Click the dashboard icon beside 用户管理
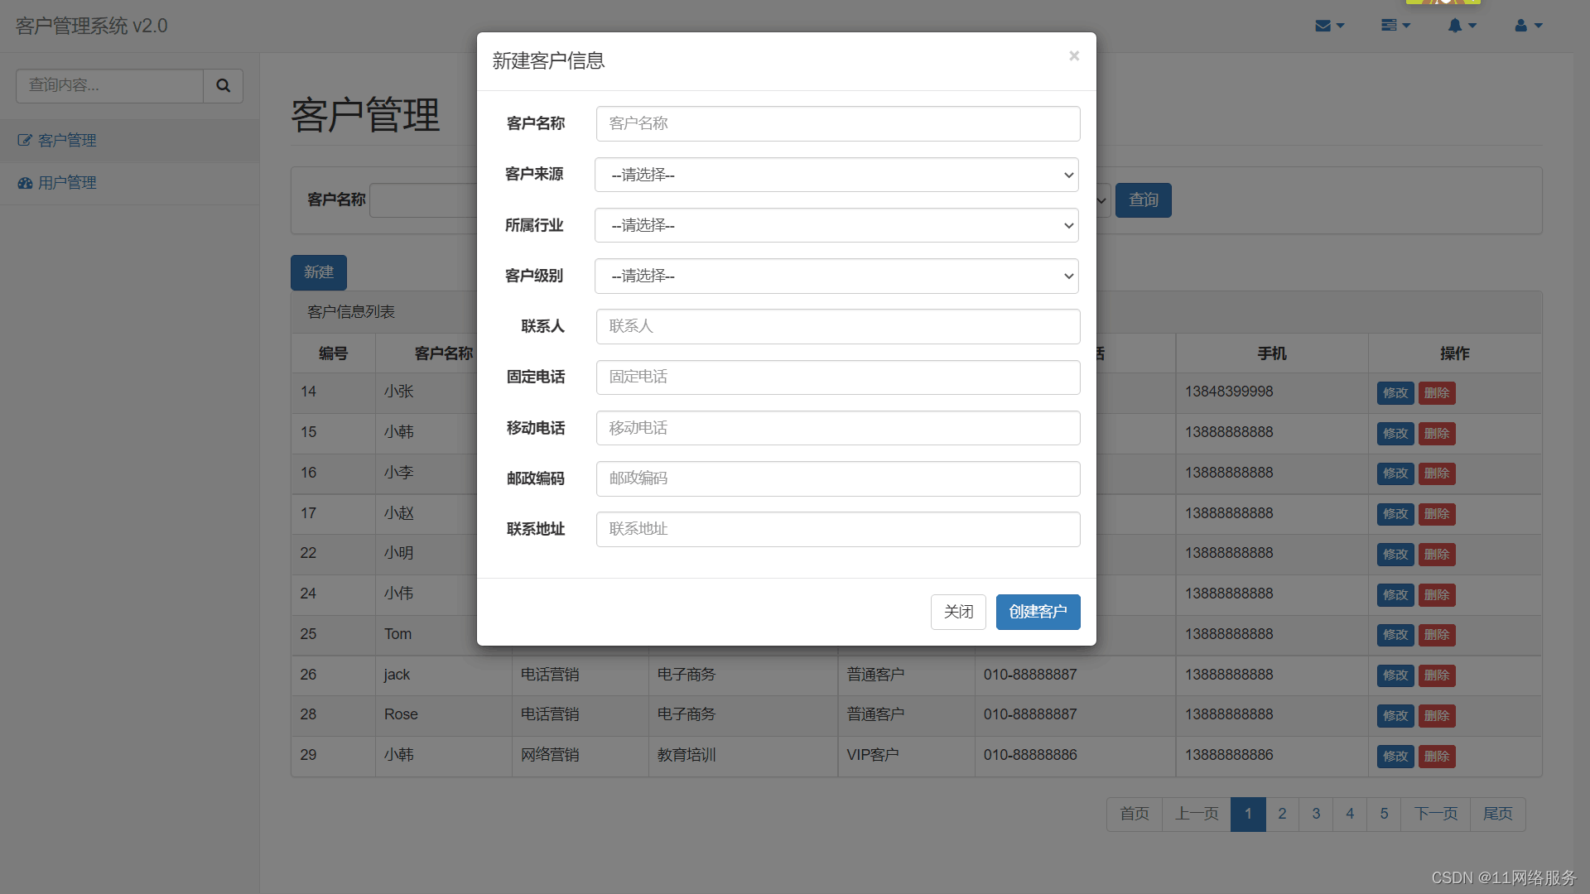This screenshot has width=1590, height=894. (x=24, y=182)
